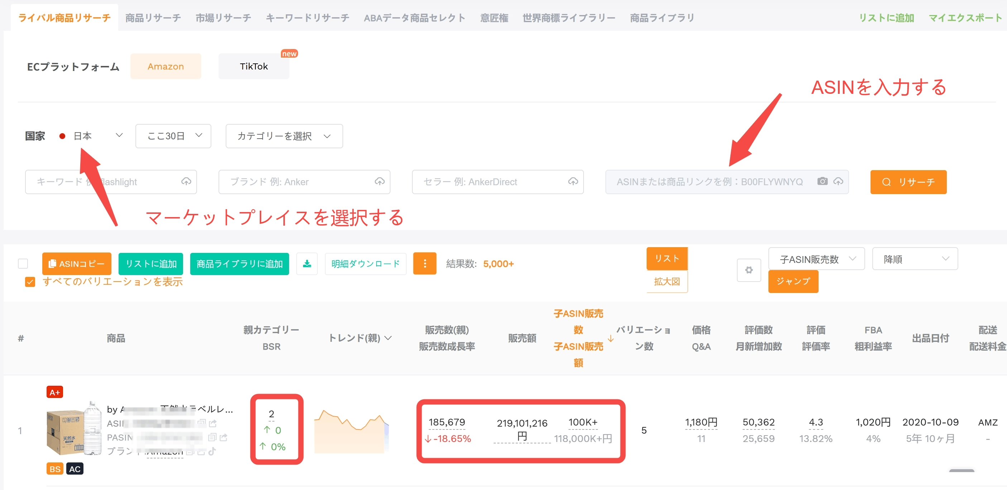Switch to the 市場リサーチ tab
The width and height of the screenshot is (1007, 490).
[x=223, y=18]
